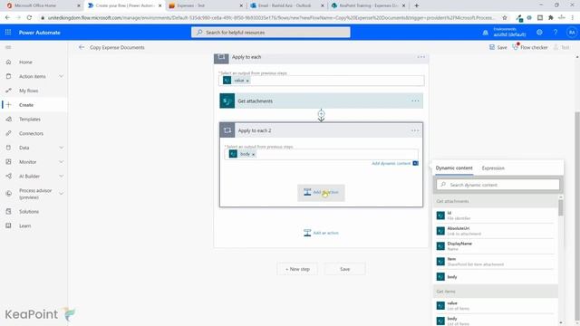Open Home in the sidebar
The height and width of the screenshot is (326, 580).
point(25,62)
